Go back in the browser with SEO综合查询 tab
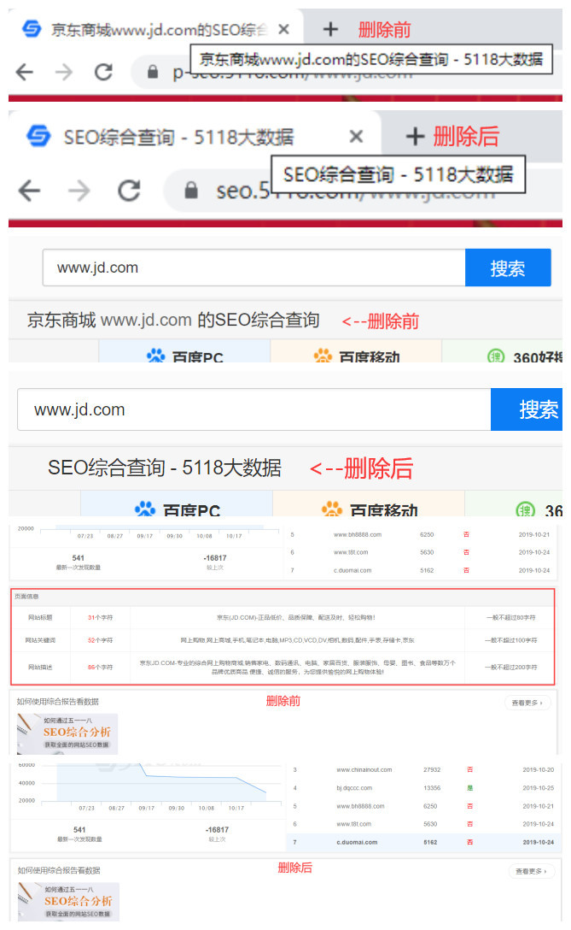 29,191
